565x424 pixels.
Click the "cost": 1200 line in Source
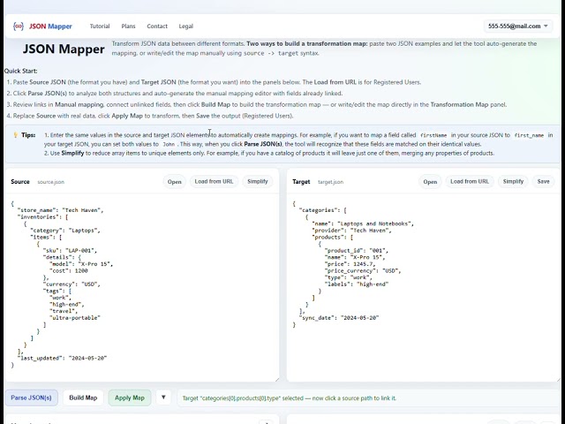click(x=69, y=271)
